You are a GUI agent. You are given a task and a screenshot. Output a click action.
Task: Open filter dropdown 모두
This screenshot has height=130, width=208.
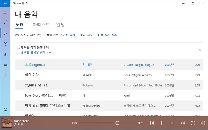[x=90, y=35]
